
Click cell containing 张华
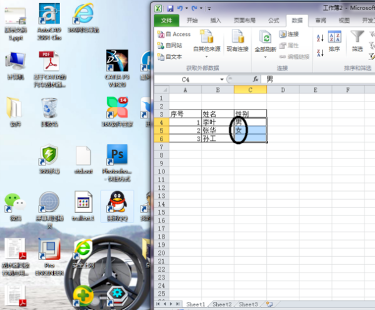[217, 130]
